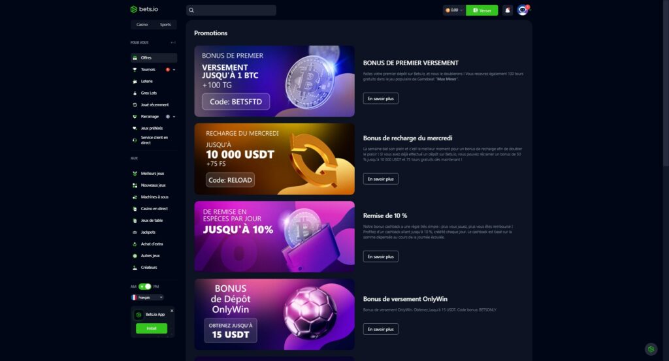The height and width of the screenshot is (361, 669).
Task: Toggle the AM/PM switch
Action: [144, 287]
